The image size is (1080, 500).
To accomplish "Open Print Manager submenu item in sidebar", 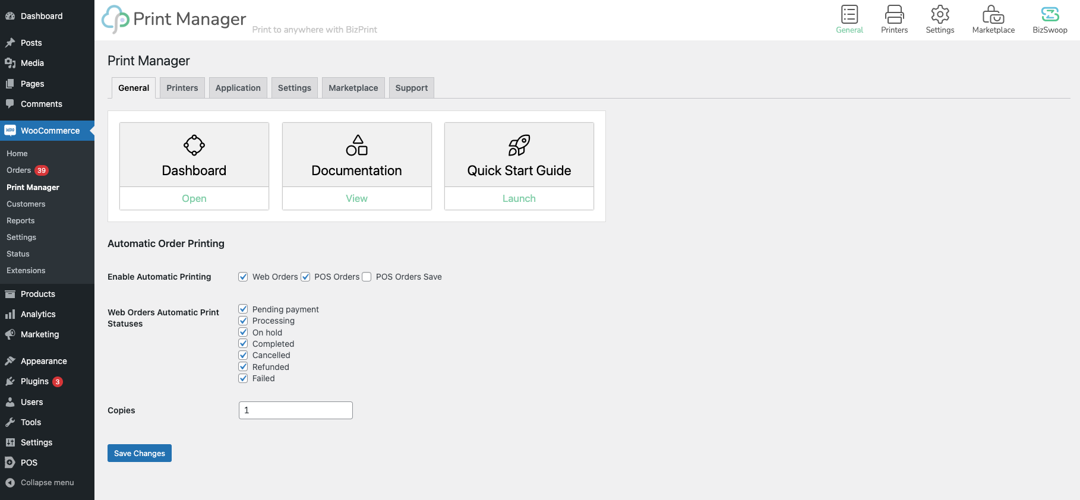I will coord(33,187).
